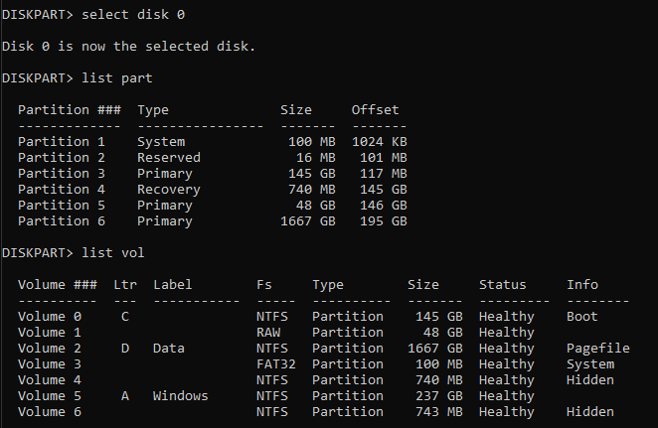
Task: Click the 'Windows' label of Volume 5
Action: 180,396
